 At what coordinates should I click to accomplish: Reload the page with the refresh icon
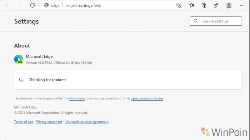coord(32,5)
